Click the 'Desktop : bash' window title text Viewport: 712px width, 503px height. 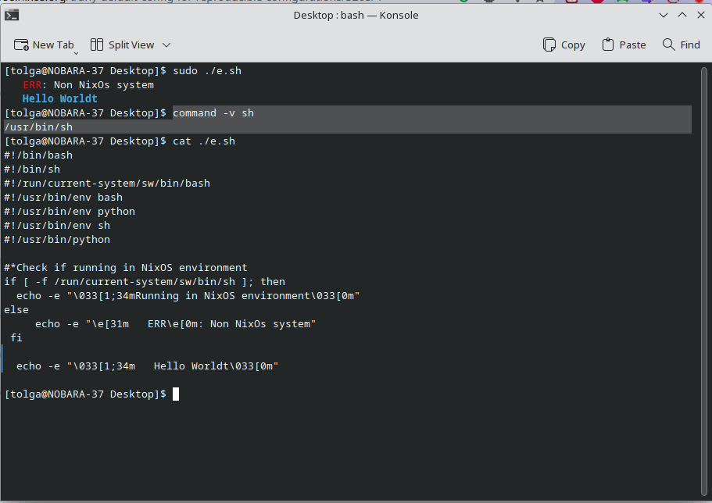coord(327,15)
